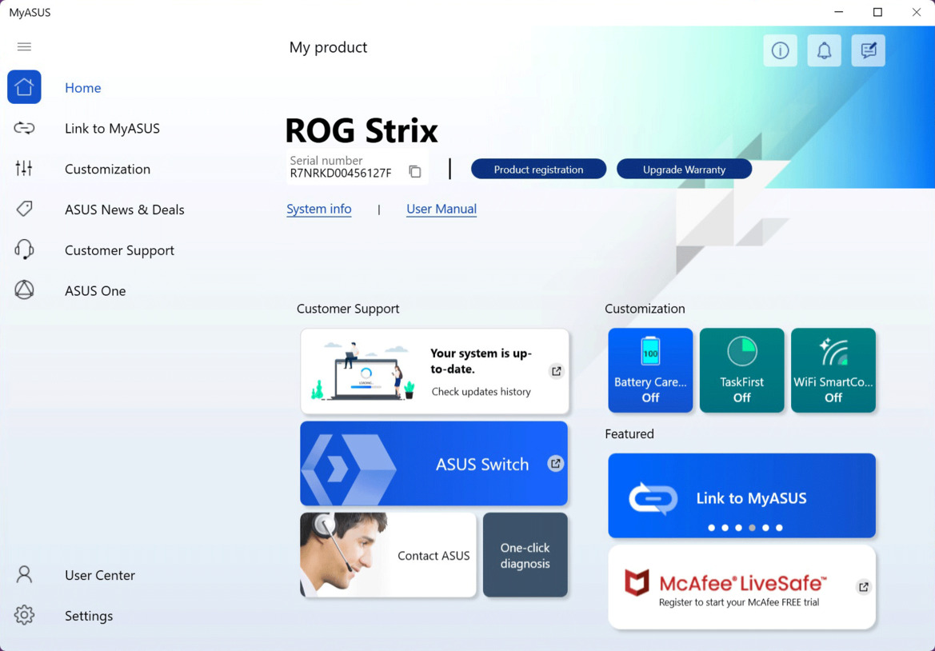Copy the serial number with the copy icon
The width and height of the screenshot is (935, 651).
coord(415,172)
